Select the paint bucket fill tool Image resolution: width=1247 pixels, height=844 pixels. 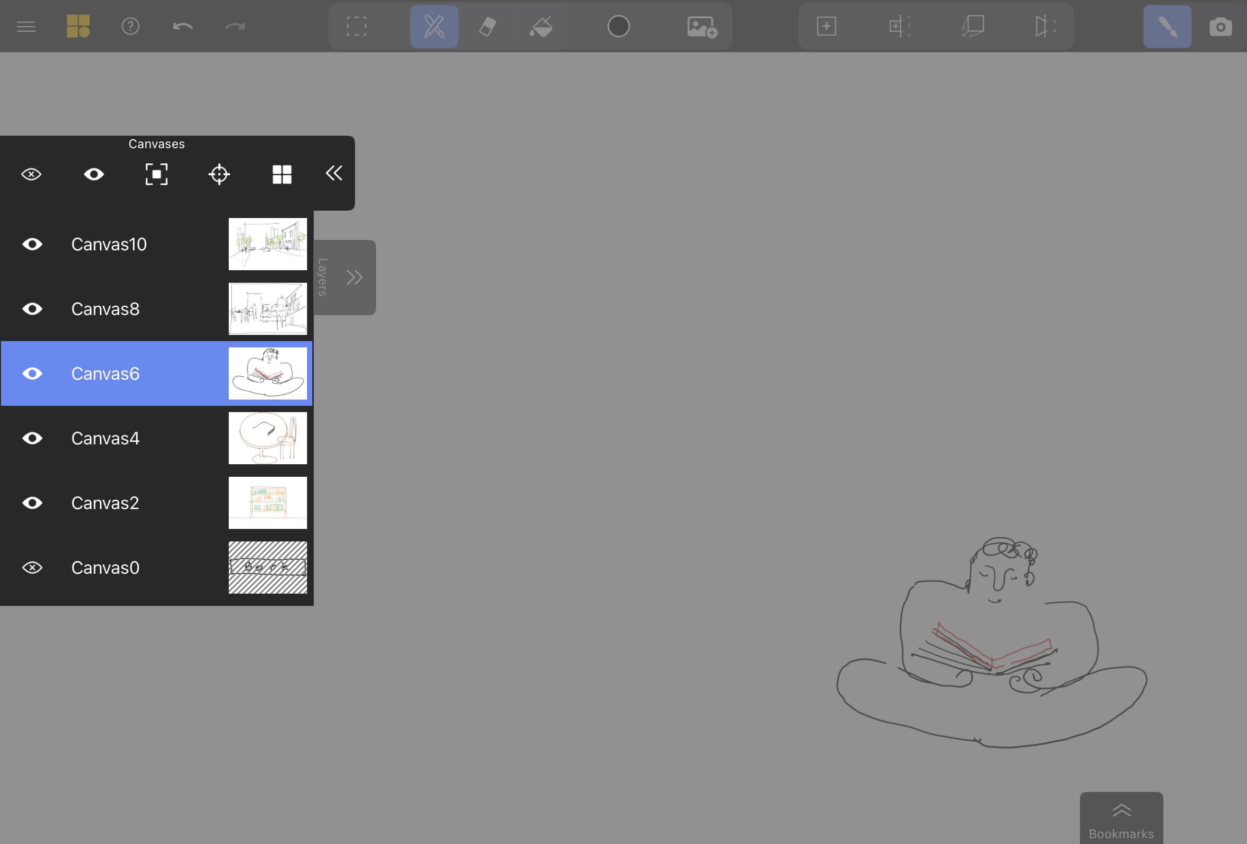pyautogui.click(x=541, y=26)
